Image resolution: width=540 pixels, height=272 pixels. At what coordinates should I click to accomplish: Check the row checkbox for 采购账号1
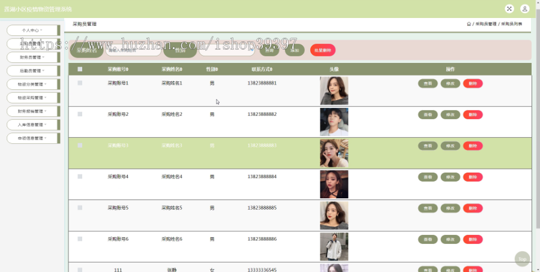[80, 83]
